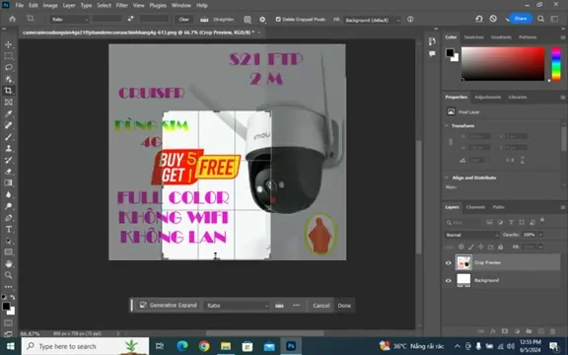Toggle filter for adjustment layers
Image resolution: width=568 pixels, height=355 pixels.
tap(500, 222)
